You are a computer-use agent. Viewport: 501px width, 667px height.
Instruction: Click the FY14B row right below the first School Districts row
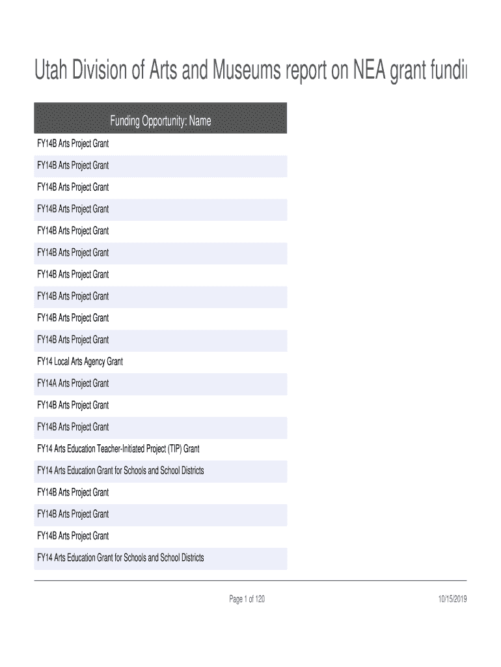coord(73,492)
